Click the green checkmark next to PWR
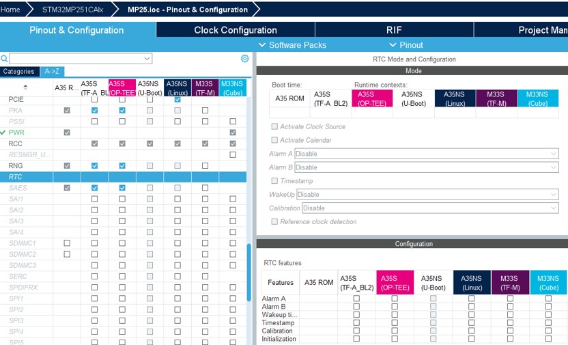This screenshot has height=345, width=568. [3, 133]
